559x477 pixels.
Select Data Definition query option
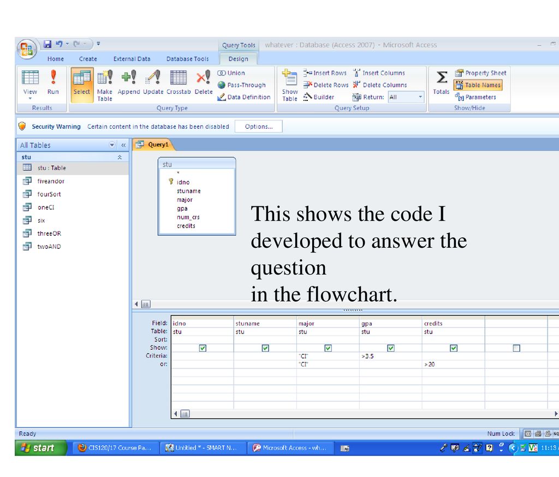tap(244, 97)
